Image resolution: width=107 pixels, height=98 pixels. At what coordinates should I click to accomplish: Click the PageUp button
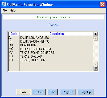[86, 92]
